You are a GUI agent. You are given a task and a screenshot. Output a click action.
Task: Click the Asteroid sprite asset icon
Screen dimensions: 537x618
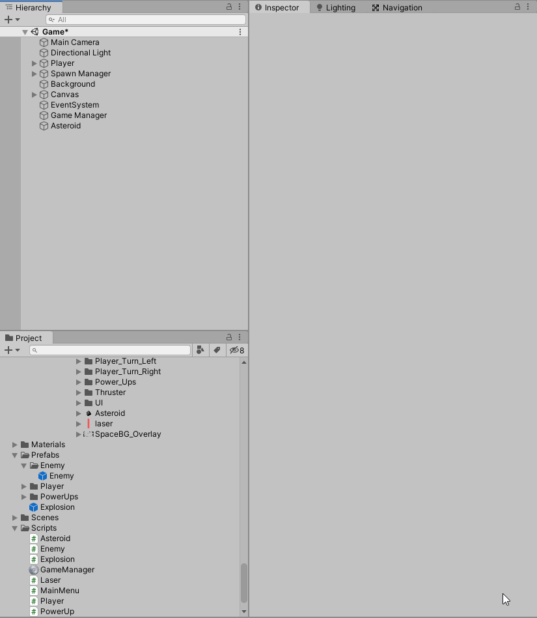tap(89, 413)
